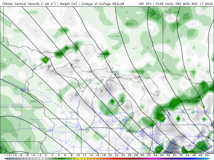This screenshot has height=160, width=214.
Task: Click the 'F039' forecast hour label
Action: coord(159,4)
